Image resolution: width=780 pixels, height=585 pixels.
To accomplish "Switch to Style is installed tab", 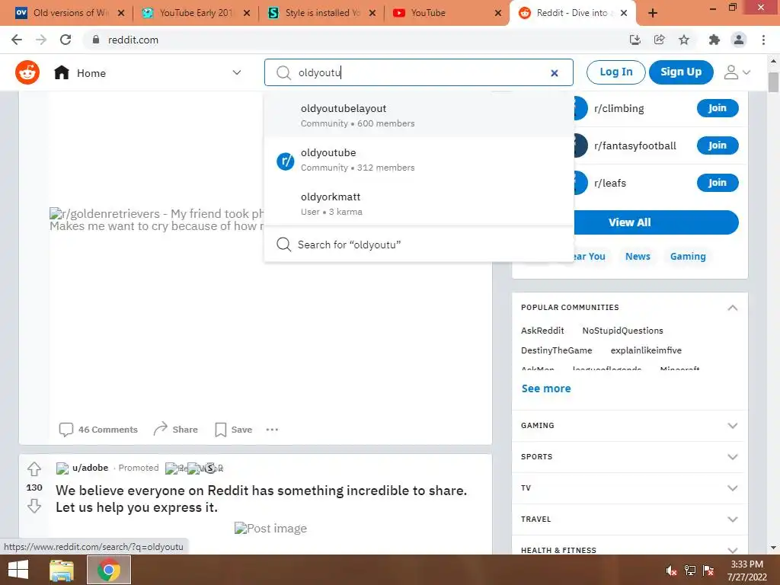I will (x=321, y=14).
